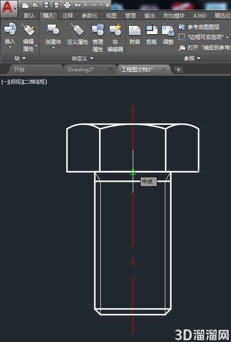Screen dimensions: 231x342
Task: Select the 工程图文档1* file tab
Action: click(x=137, y=69)
